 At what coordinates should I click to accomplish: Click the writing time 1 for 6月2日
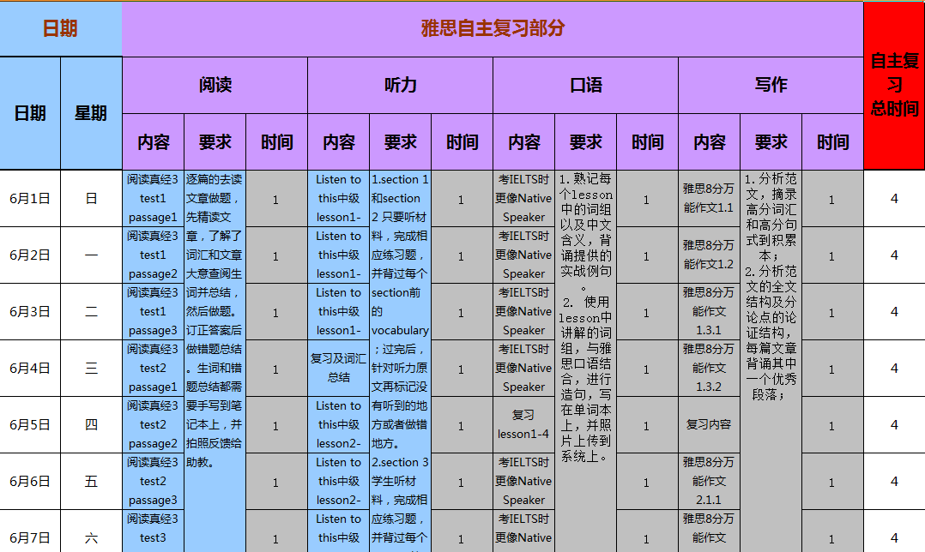point(832,255)
